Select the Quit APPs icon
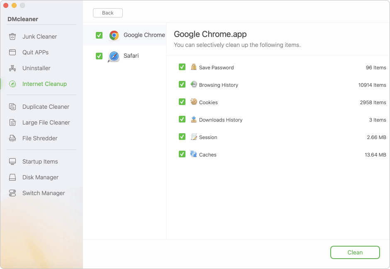Screen dimensions: 390x269 [x=14, y=52]
